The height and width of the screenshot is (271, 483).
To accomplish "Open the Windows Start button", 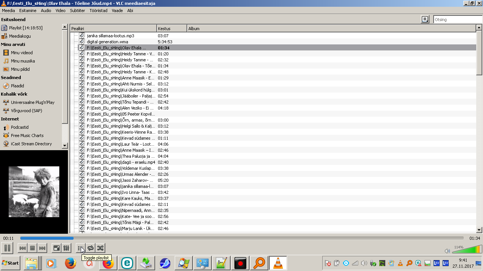I will pyautogui.click(x=10, y=263).
